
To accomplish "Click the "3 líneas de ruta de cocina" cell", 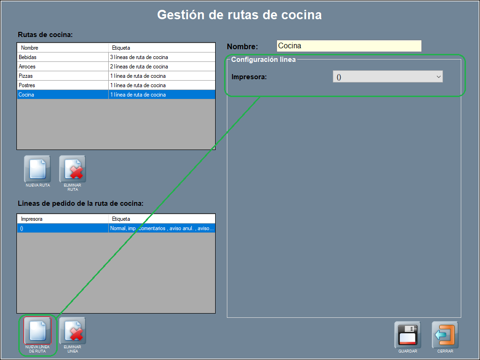I will [x=139, y=57].
